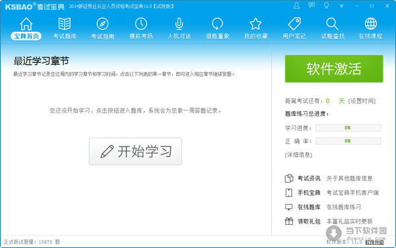The image size is (396, 248).
Task: Open the 在线题库 link
Action: [x=309, y=207]
